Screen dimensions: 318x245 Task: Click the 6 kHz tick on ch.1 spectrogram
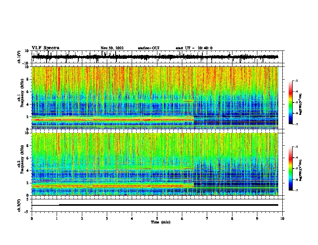click(28, 92)
